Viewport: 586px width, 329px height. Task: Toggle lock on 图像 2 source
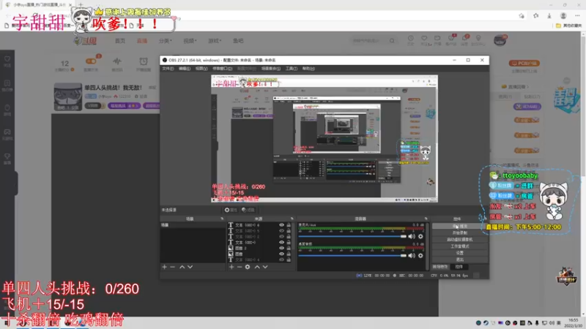point(289,248)
